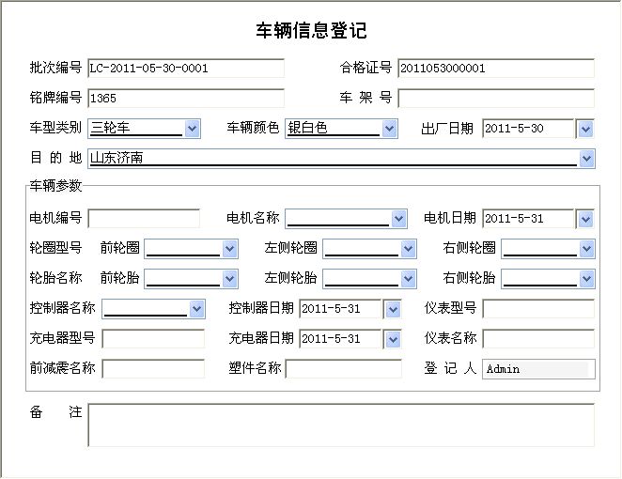Open the 电机名称 dropdown arrow
622x479 pixels.
tap(399, 219)
